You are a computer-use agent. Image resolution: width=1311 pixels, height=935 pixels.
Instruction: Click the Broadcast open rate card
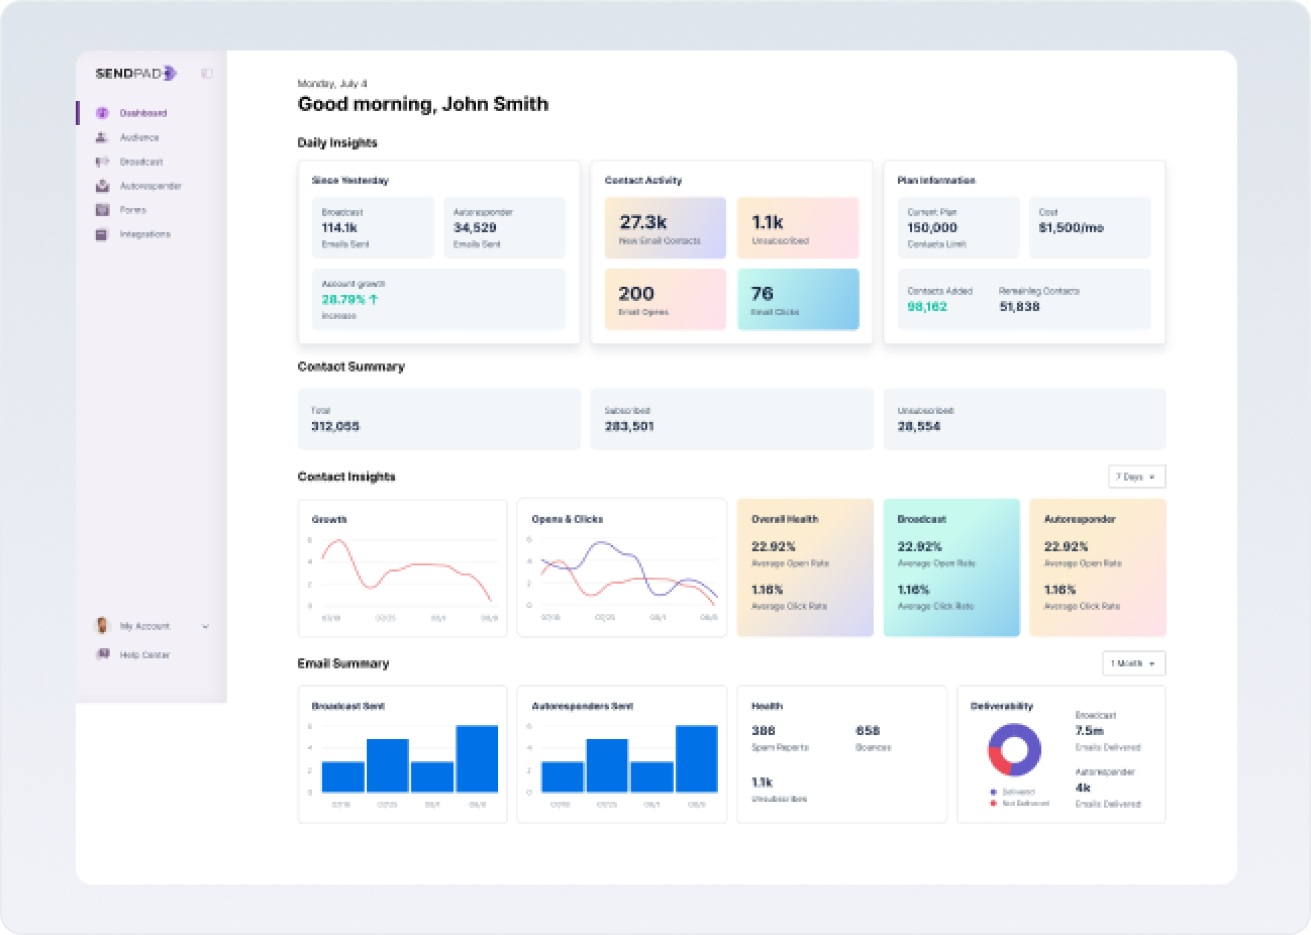pos(952,568)
